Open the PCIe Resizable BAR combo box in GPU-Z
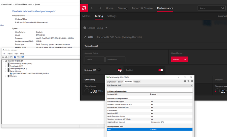This screenshot has height=137, width=227. pos(150,85)
